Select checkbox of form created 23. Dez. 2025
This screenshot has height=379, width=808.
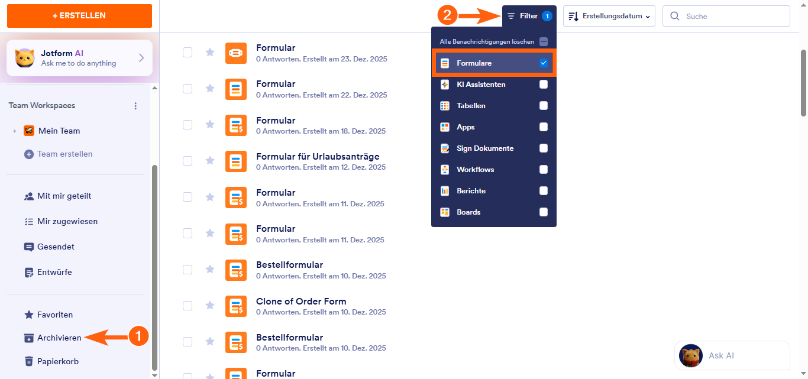(188, 52)
